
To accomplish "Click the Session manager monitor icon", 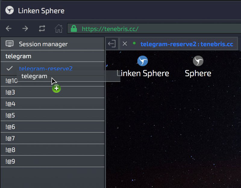I will point(10,44).
